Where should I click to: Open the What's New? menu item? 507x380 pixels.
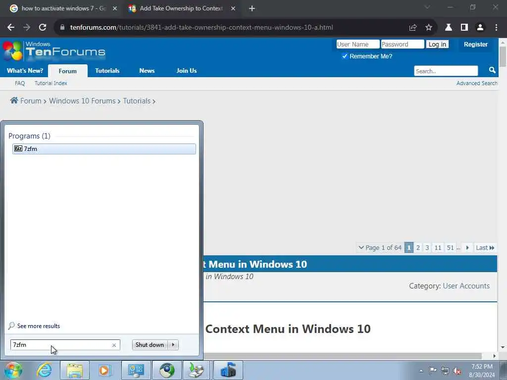(25, 70)
